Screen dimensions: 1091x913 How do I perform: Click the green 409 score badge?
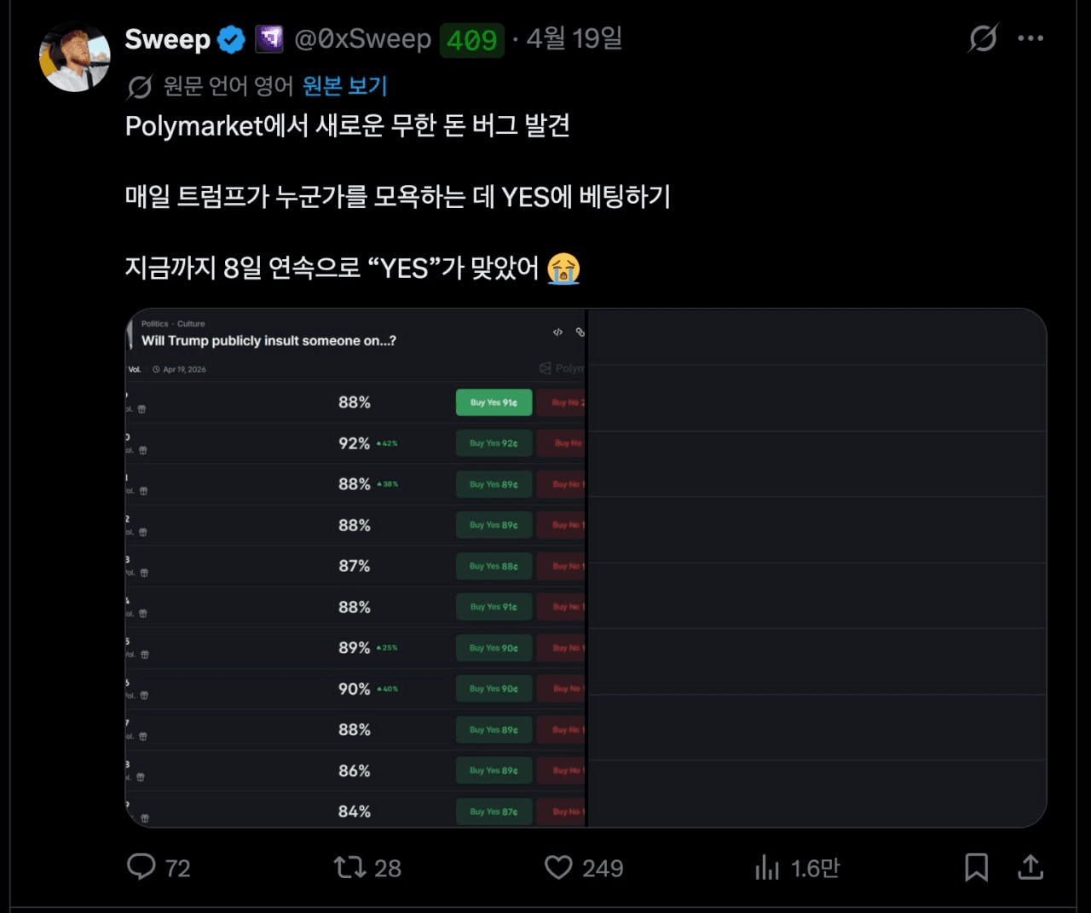pos(471,40)
